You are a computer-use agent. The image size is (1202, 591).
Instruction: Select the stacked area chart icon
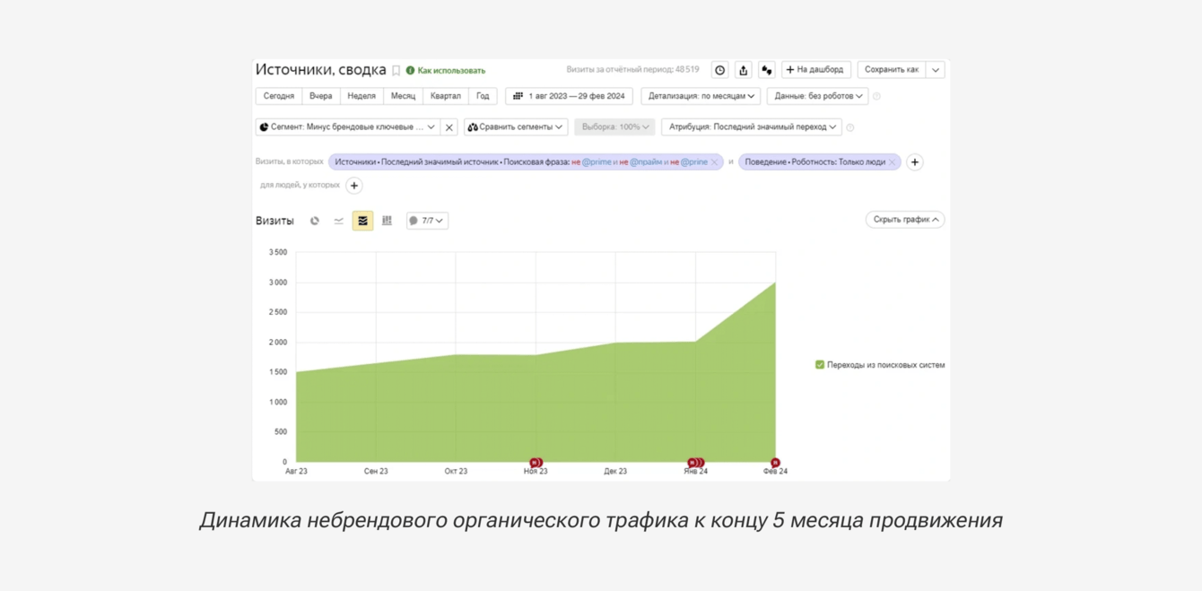pyautogui.click(x=362, y=221)
